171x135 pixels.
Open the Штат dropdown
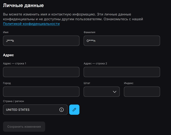pyautogui.click(x=102, y=92)
